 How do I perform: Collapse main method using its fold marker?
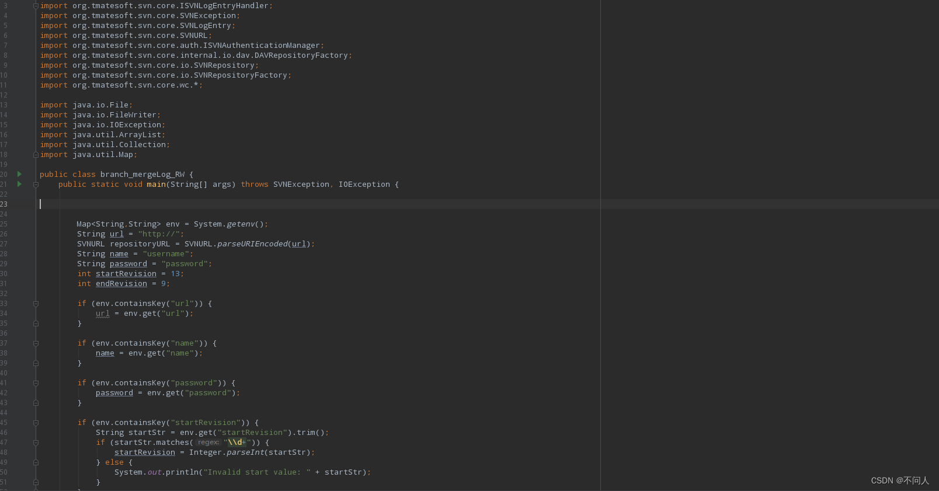(x=36, y=184)
